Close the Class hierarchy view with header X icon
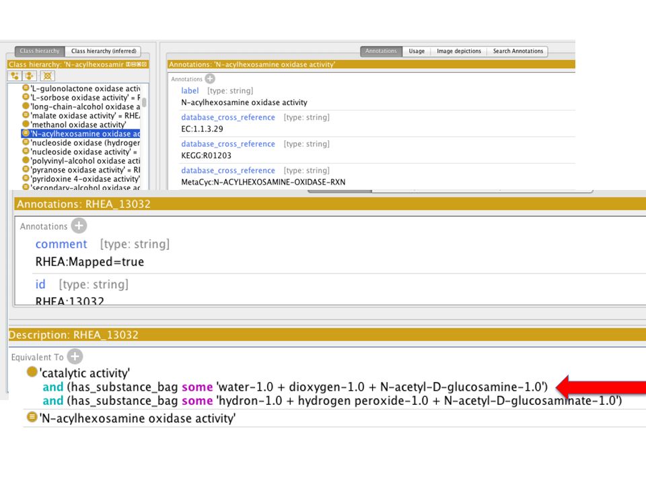Image resolution: width=646 pixels, height=485 pixels. point(144,65)
